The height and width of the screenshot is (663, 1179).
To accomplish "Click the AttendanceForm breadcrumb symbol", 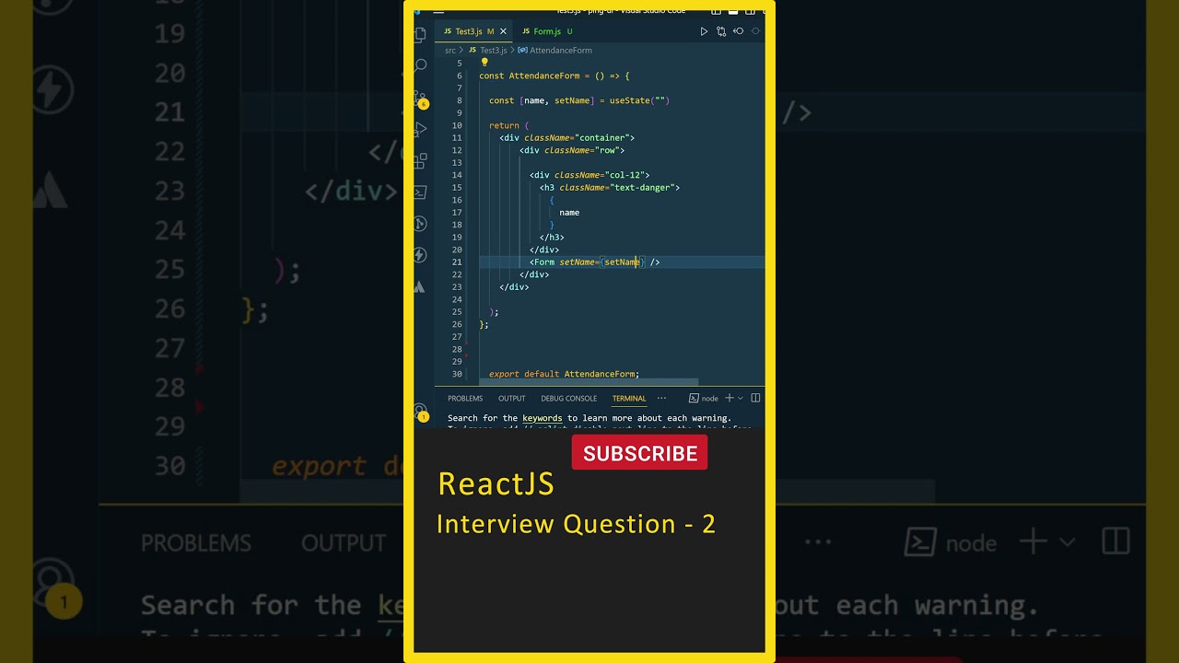I will pyautogui.click(x=554, y=51).
